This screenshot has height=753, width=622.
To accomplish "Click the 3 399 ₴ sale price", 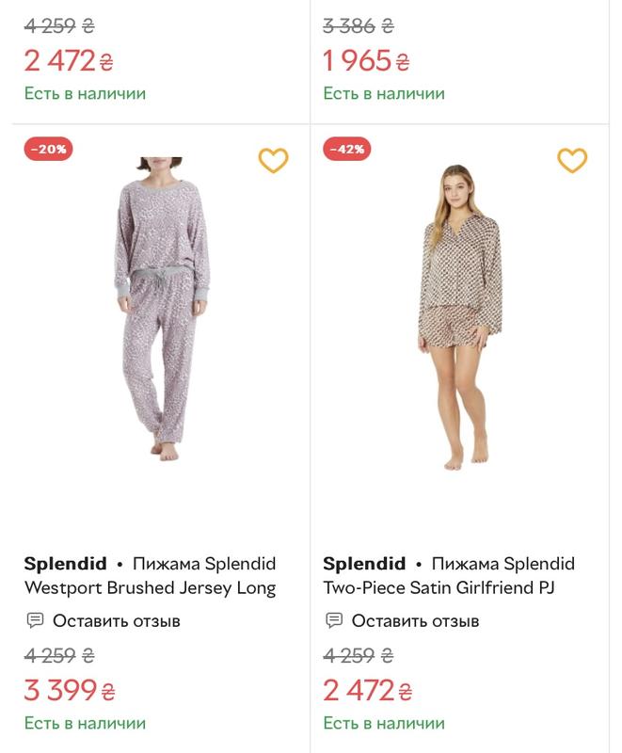I will (x=70, y=690).
